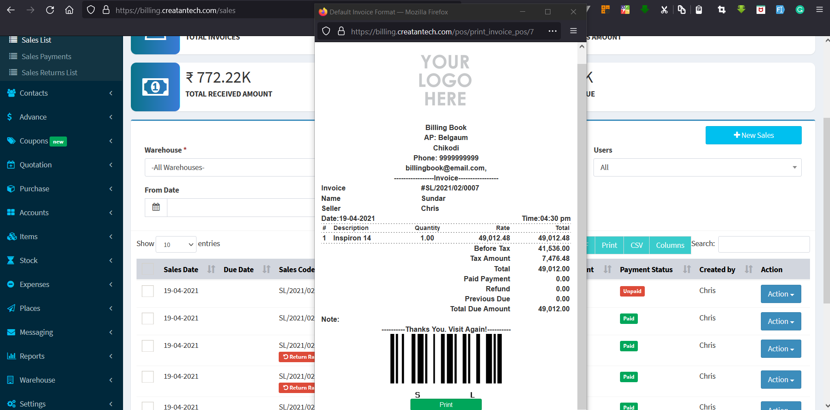830x410 pixels.
Task: Open popup window page actions menu
Action: point(553,31)
